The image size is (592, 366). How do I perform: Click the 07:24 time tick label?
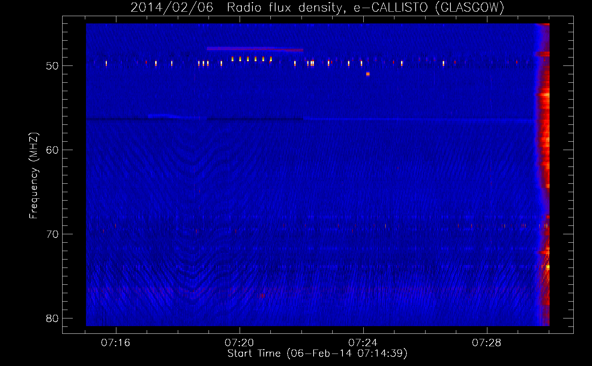coord(363,343)
